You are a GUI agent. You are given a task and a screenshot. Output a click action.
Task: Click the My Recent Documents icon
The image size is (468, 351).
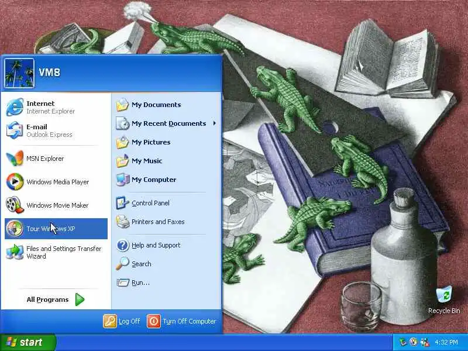(122, 123)
